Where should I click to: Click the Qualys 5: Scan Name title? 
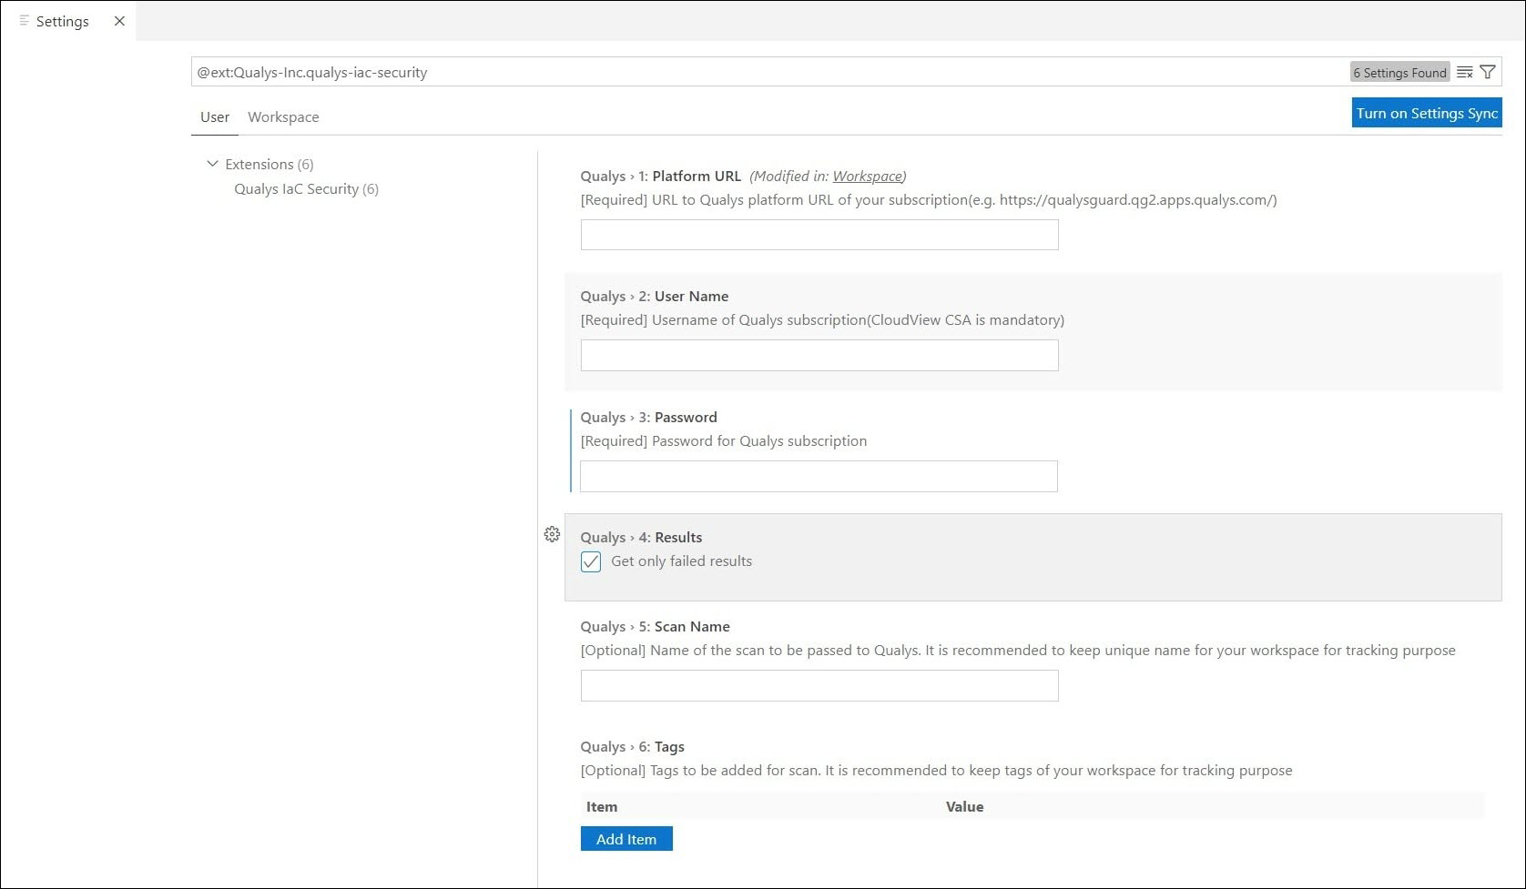(x=655, y=626)
